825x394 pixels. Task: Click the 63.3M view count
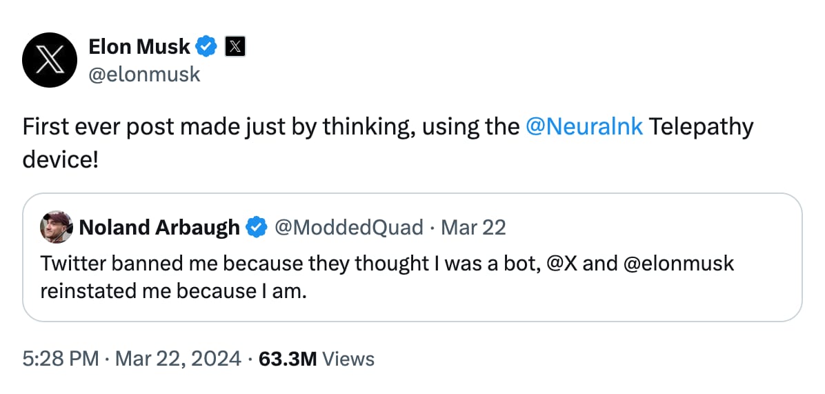pyautogui.click(x=287, y=359)
